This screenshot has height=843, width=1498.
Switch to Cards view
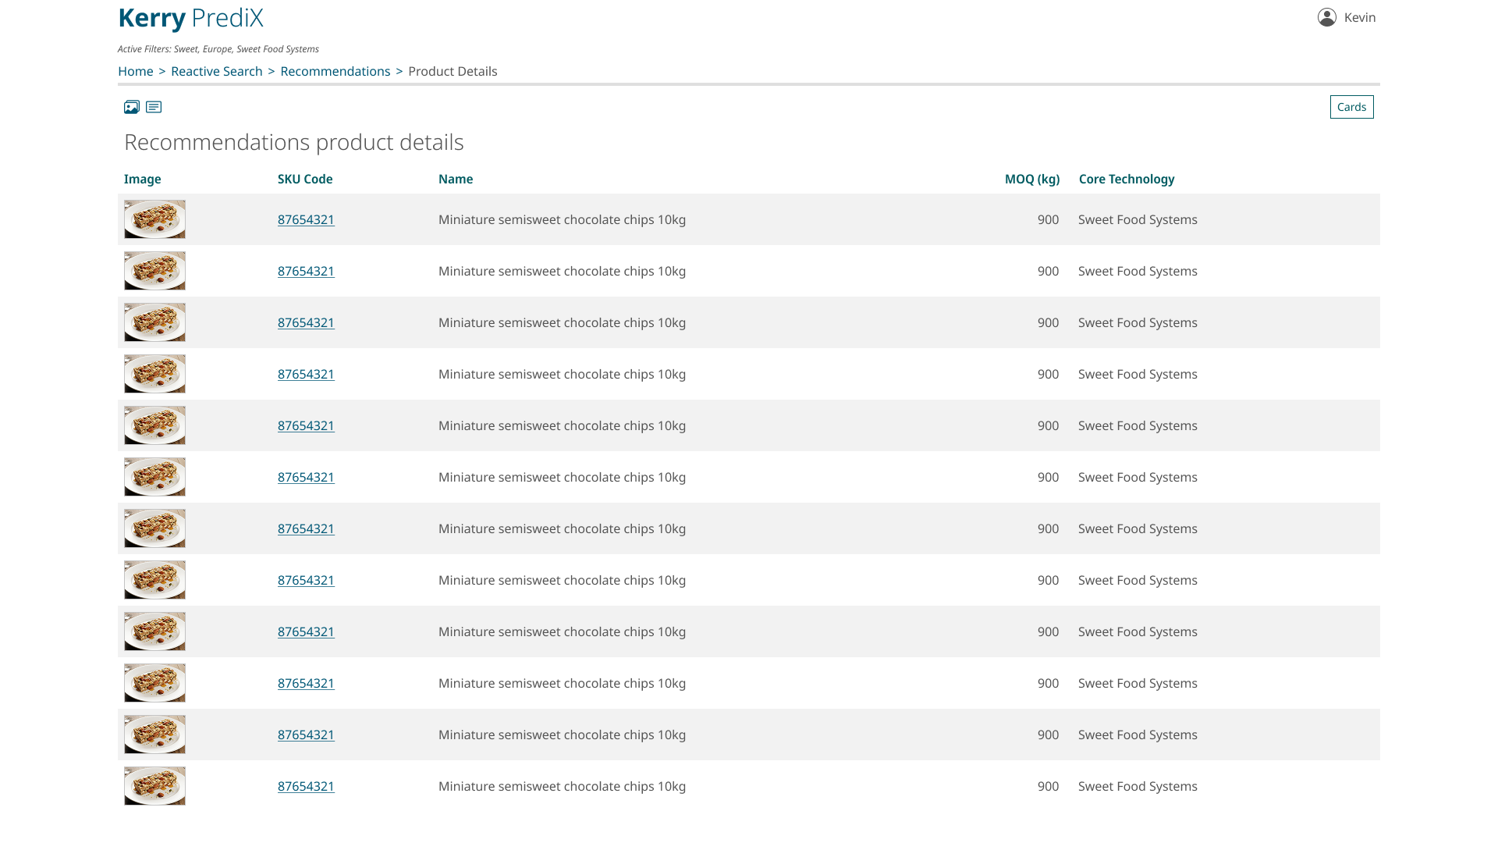(1351, 107)
